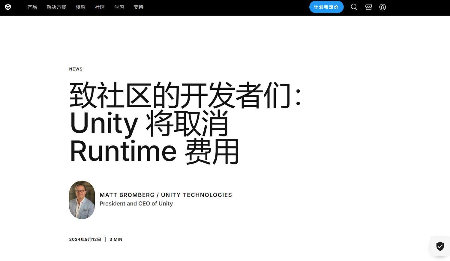Open the 资源 dropdown menu
This screenshot has height=261, width=450.
tap(80, 7)
